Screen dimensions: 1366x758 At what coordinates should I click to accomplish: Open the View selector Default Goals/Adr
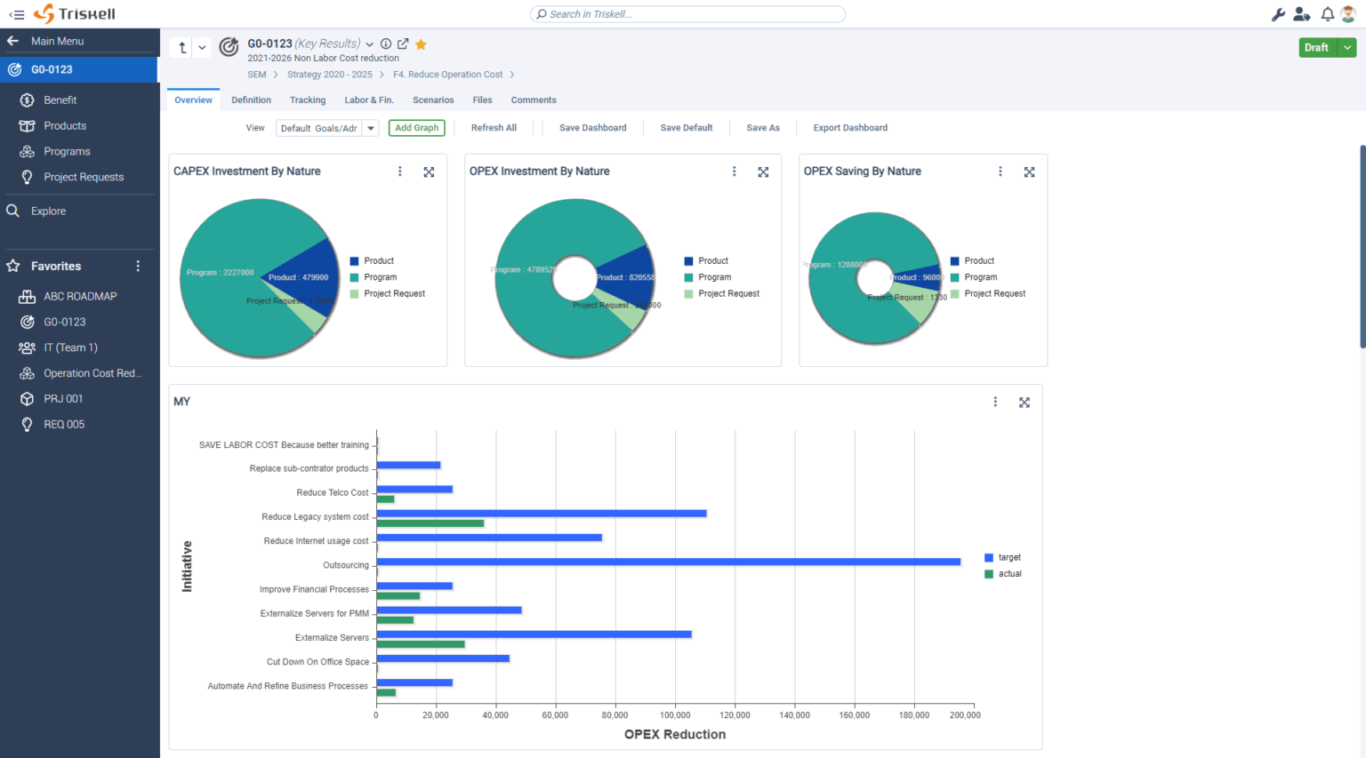click(x=327, y=128)
